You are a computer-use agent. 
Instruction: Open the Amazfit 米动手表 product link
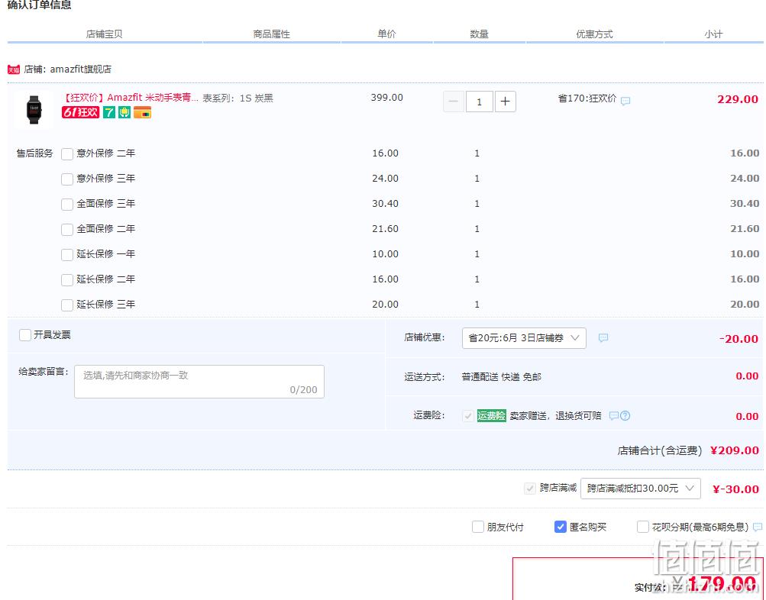[x=131, y=98]
